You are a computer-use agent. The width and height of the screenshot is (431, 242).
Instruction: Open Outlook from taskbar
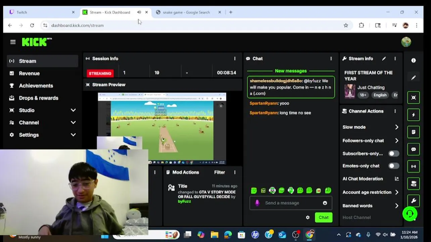282,235
